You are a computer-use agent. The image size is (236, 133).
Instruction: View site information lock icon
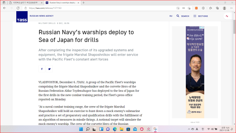25,8
